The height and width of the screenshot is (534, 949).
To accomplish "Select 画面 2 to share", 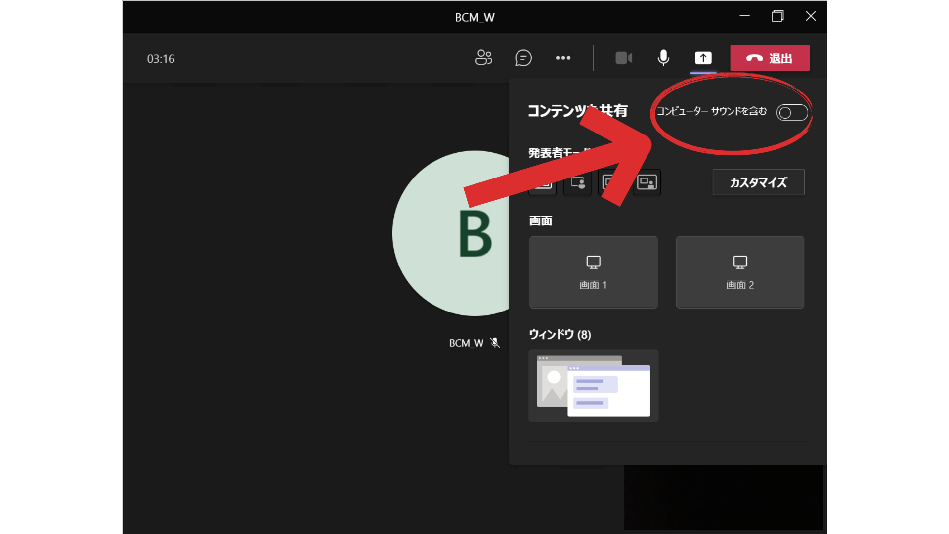I will click(739, 272).
